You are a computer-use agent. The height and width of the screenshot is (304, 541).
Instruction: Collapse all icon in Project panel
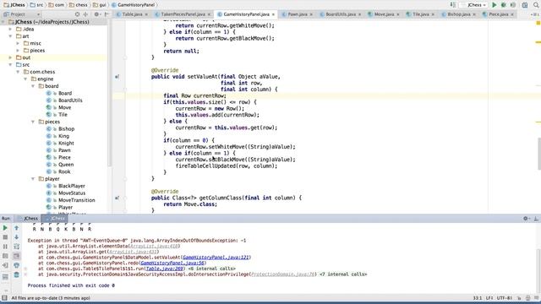pyautogui.click(x=85, y=14)
